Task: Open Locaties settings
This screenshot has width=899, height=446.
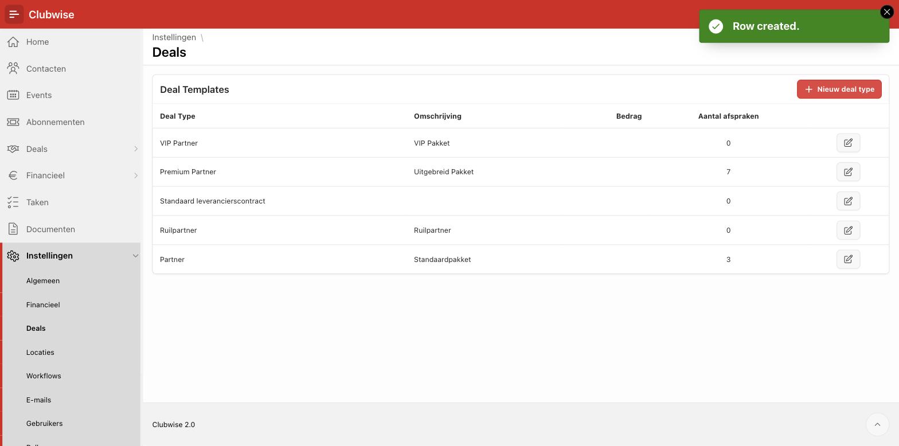Action: (40, 353)
